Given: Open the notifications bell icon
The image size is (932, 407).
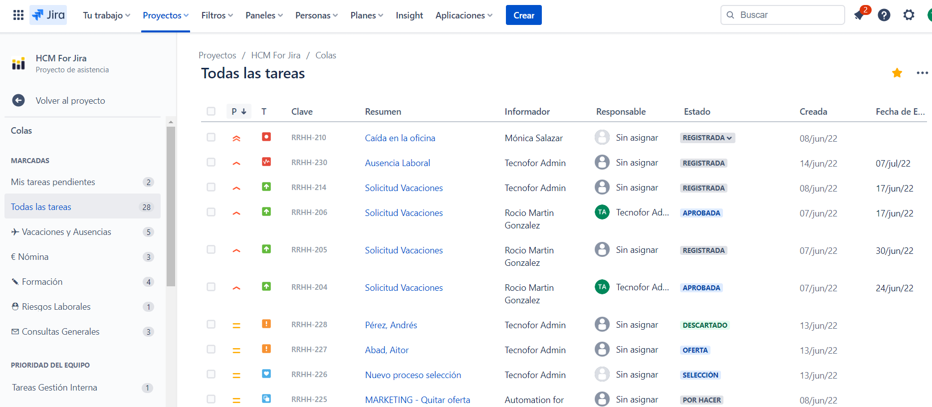Looking at the screenshot, I should pos(859,15).
